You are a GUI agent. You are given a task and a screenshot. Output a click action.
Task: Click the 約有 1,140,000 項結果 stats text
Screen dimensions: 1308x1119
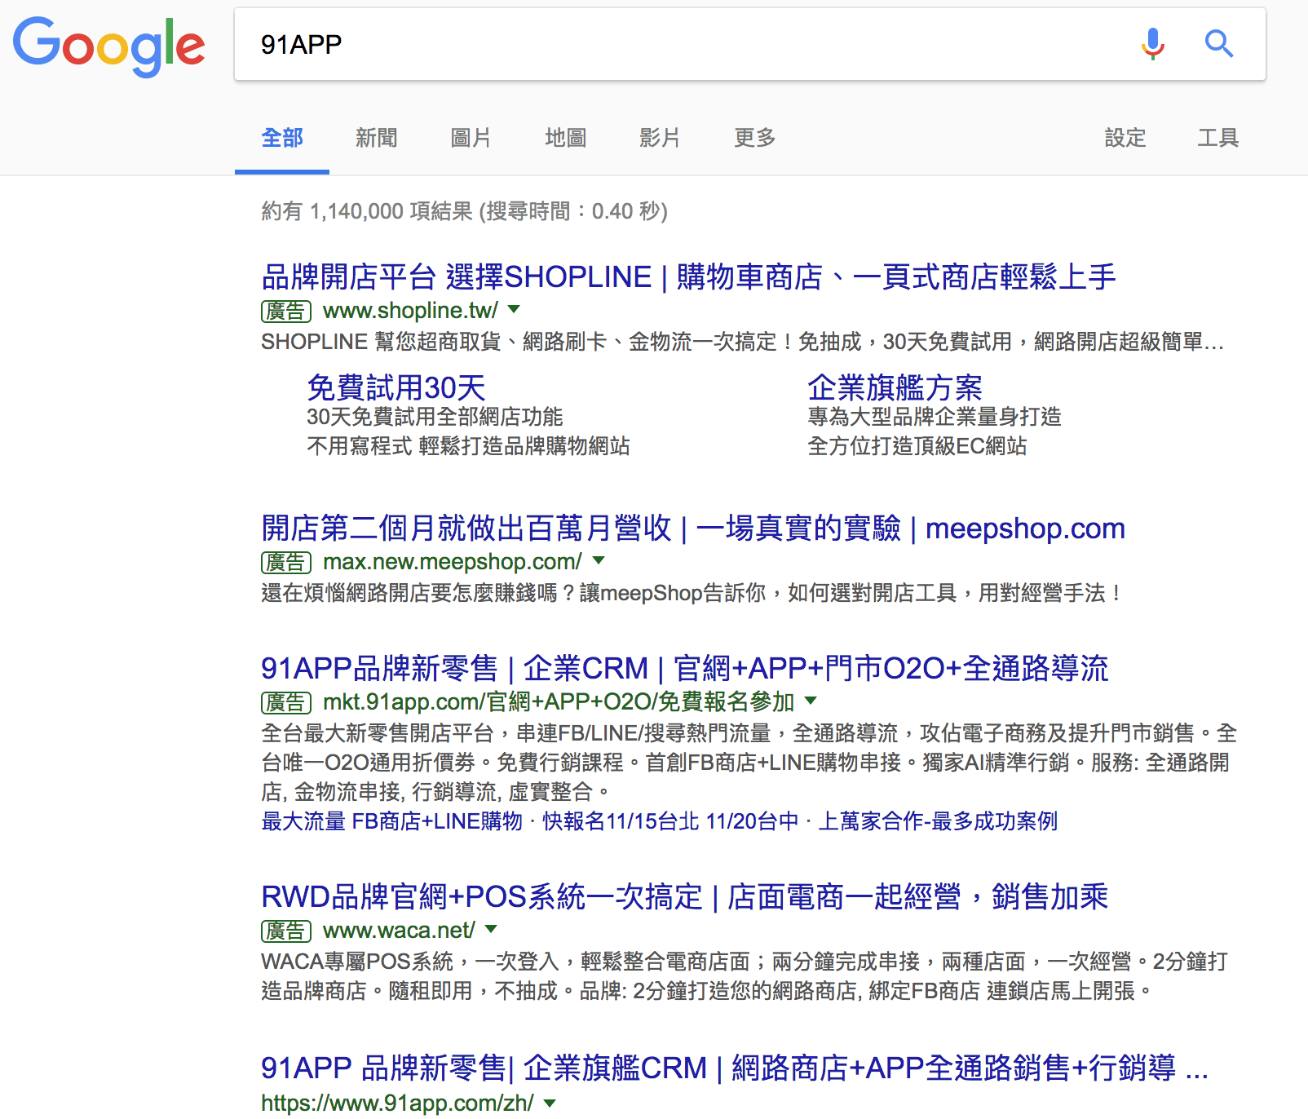click(x=464, y=211)
